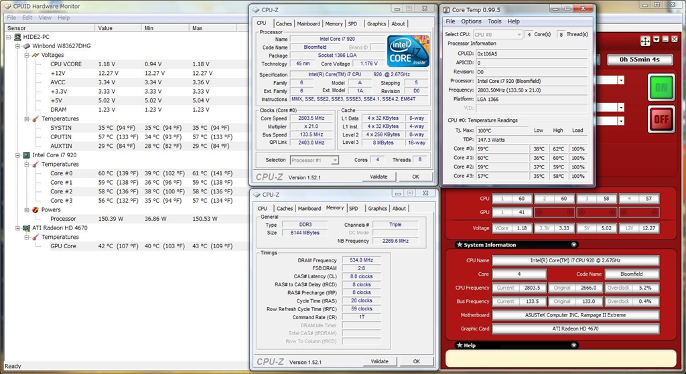Click the green ON power button
Screen dimensions: 686x374
pyautogui.click(x=661, y=88)
